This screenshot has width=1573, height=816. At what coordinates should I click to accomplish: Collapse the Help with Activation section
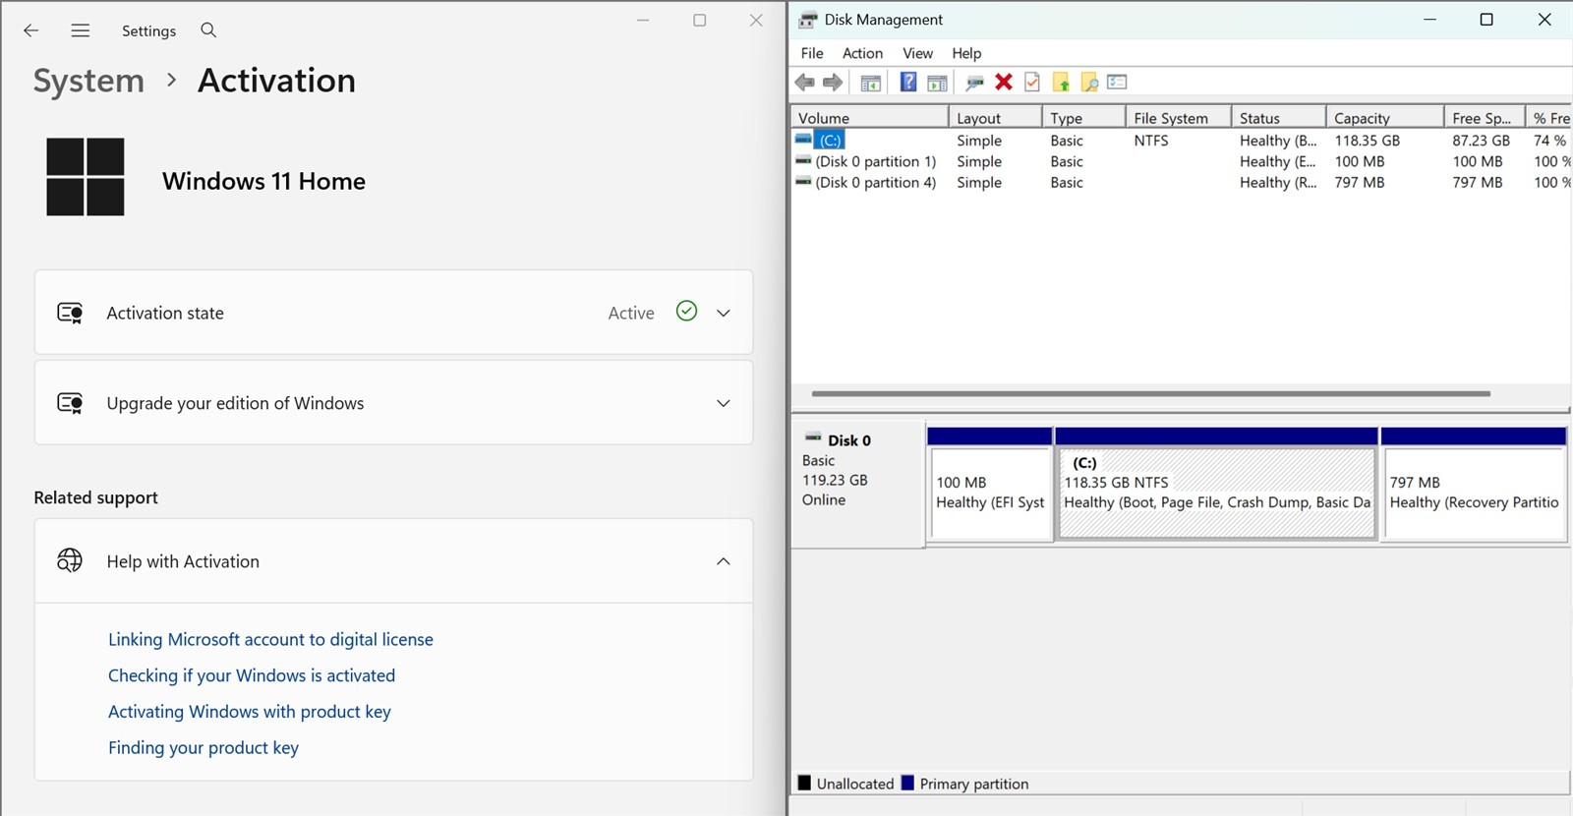click(393, 561)
